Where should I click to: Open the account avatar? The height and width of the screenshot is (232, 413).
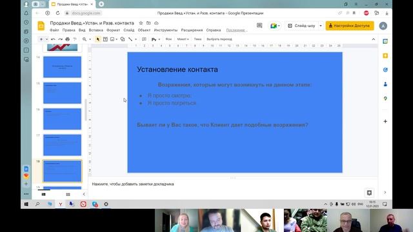[383, 26]
